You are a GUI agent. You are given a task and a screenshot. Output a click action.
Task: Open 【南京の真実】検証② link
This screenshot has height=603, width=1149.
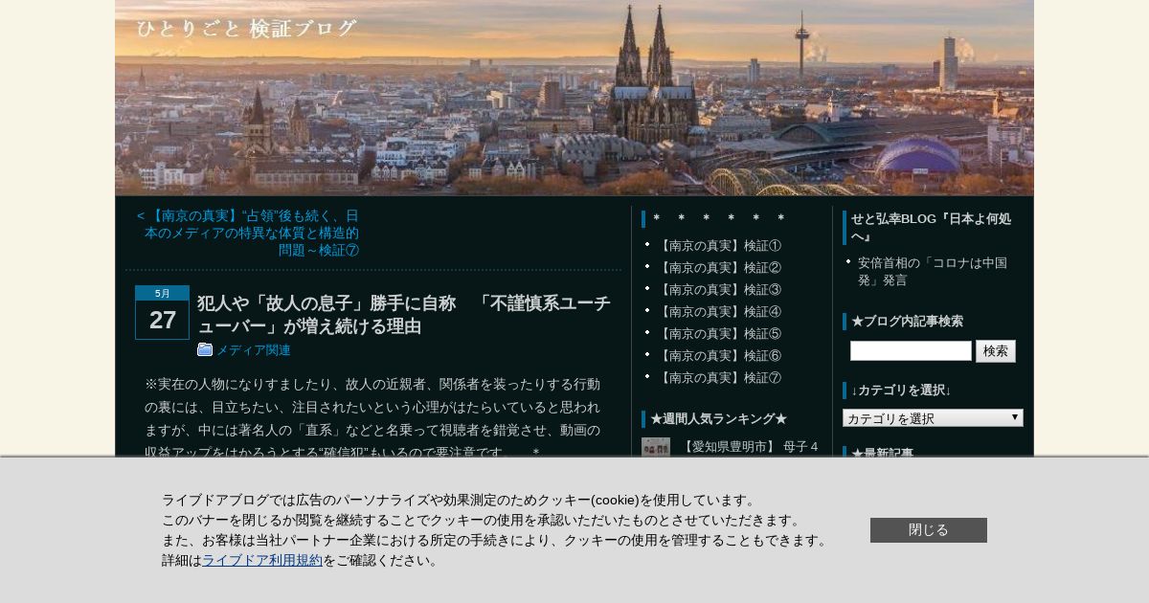pos(718,267)
